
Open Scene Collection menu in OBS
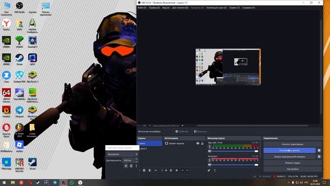click(x=217, y=8)
